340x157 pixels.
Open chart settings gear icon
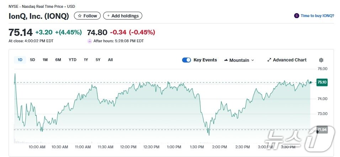coord(321,60)
